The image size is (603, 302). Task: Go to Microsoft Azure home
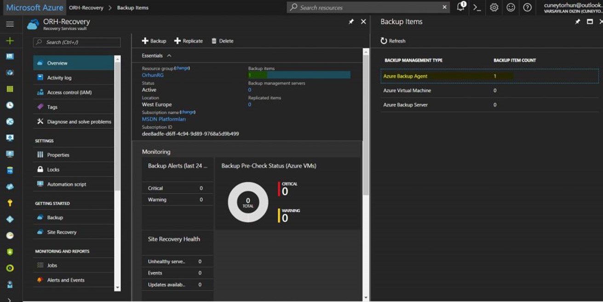[34, 7]
